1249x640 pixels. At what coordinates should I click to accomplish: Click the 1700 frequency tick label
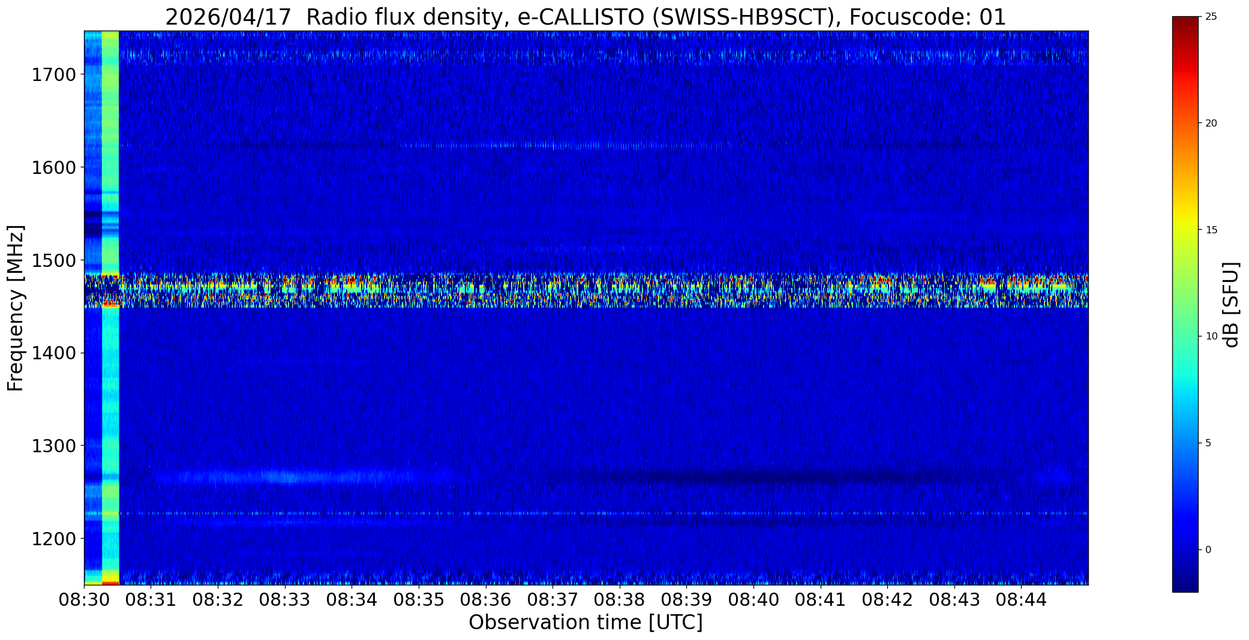pyautogui.click(x=53, y=75)
